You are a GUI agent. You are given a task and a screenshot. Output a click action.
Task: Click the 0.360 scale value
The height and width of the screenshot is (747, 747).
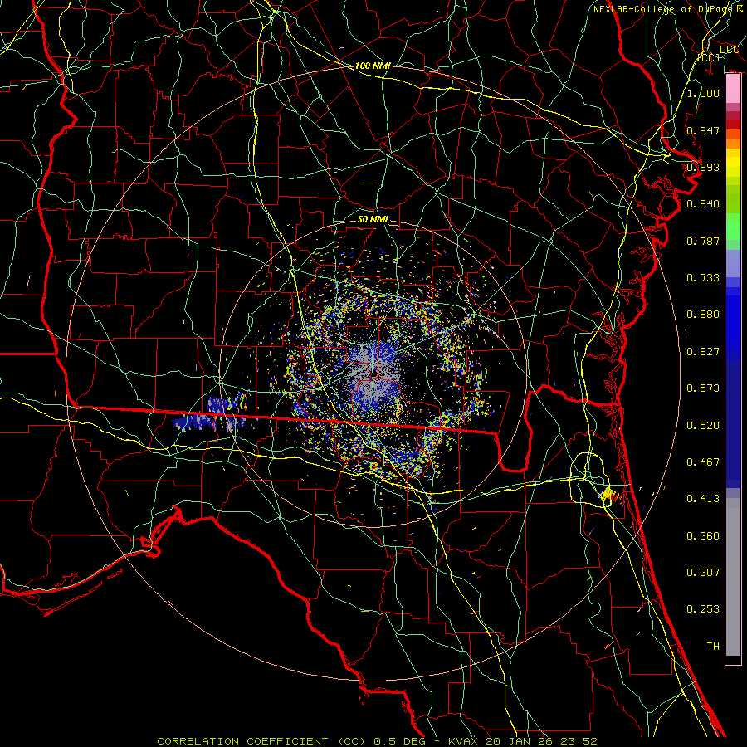(x=703, y=536)
